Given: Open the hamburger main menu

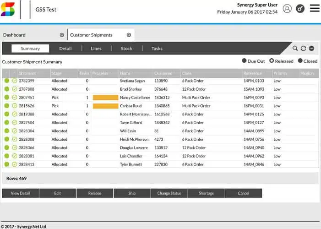Looking at the screenshot, I should (x=315, y=8).
